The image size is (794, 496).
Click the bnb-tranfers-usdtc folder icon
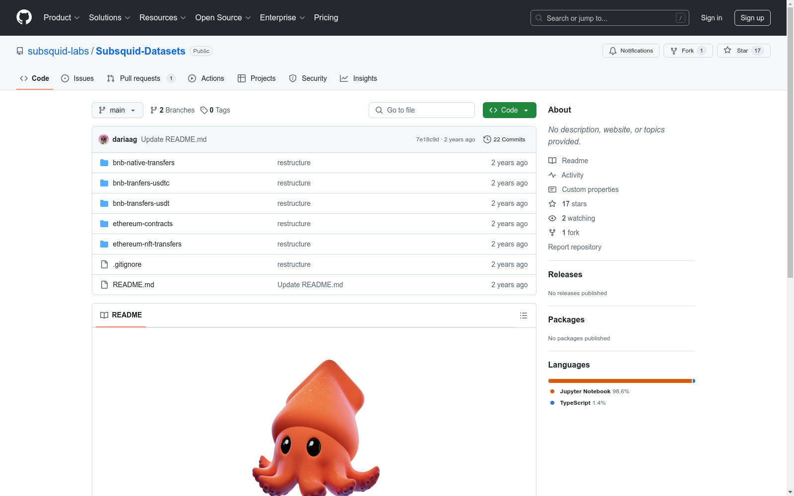point(104,183)
